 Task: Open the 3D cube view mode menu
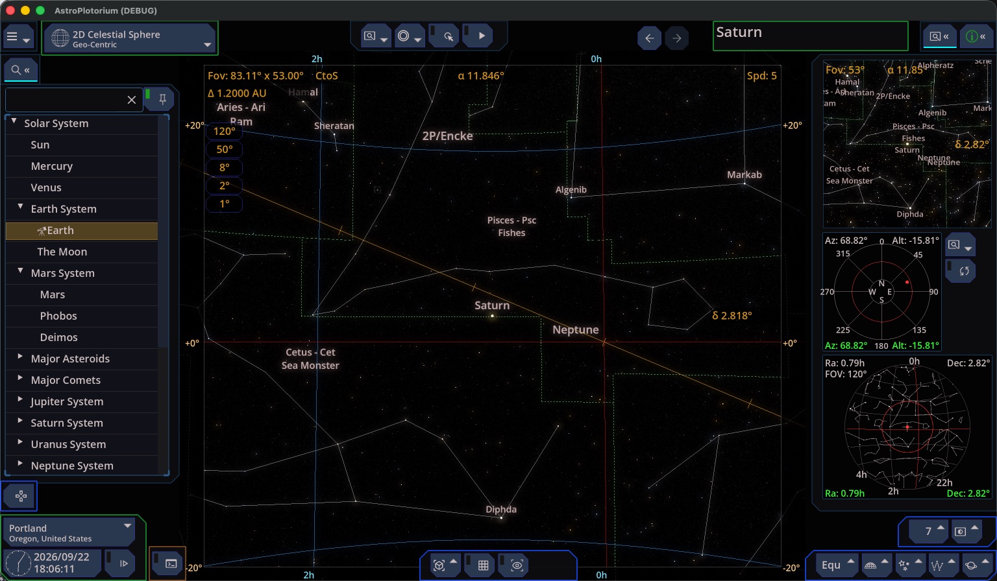[x=444, y=565]
